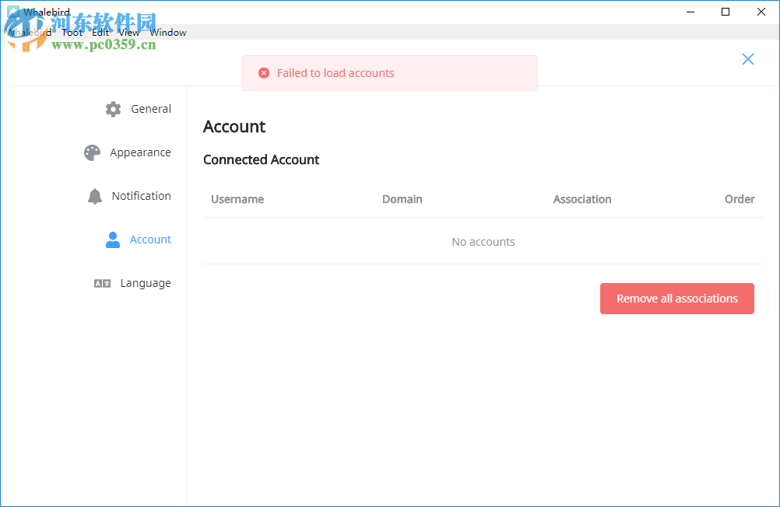Switch to Appearance settings

click(140, 152)
